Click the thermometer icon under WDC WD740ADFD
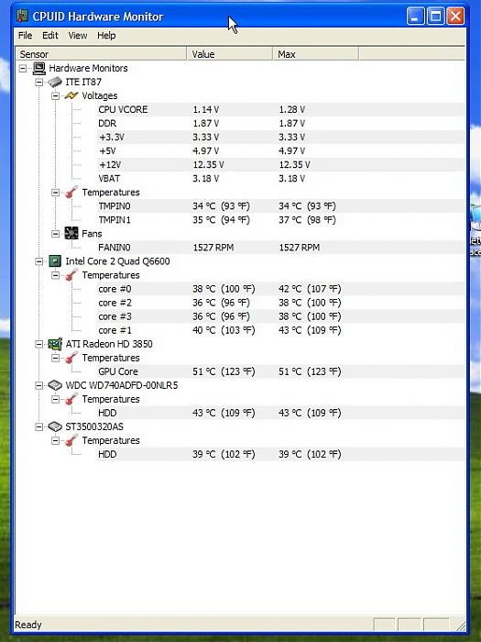This screenshot has height=642, width=481. tap(71, 399)
